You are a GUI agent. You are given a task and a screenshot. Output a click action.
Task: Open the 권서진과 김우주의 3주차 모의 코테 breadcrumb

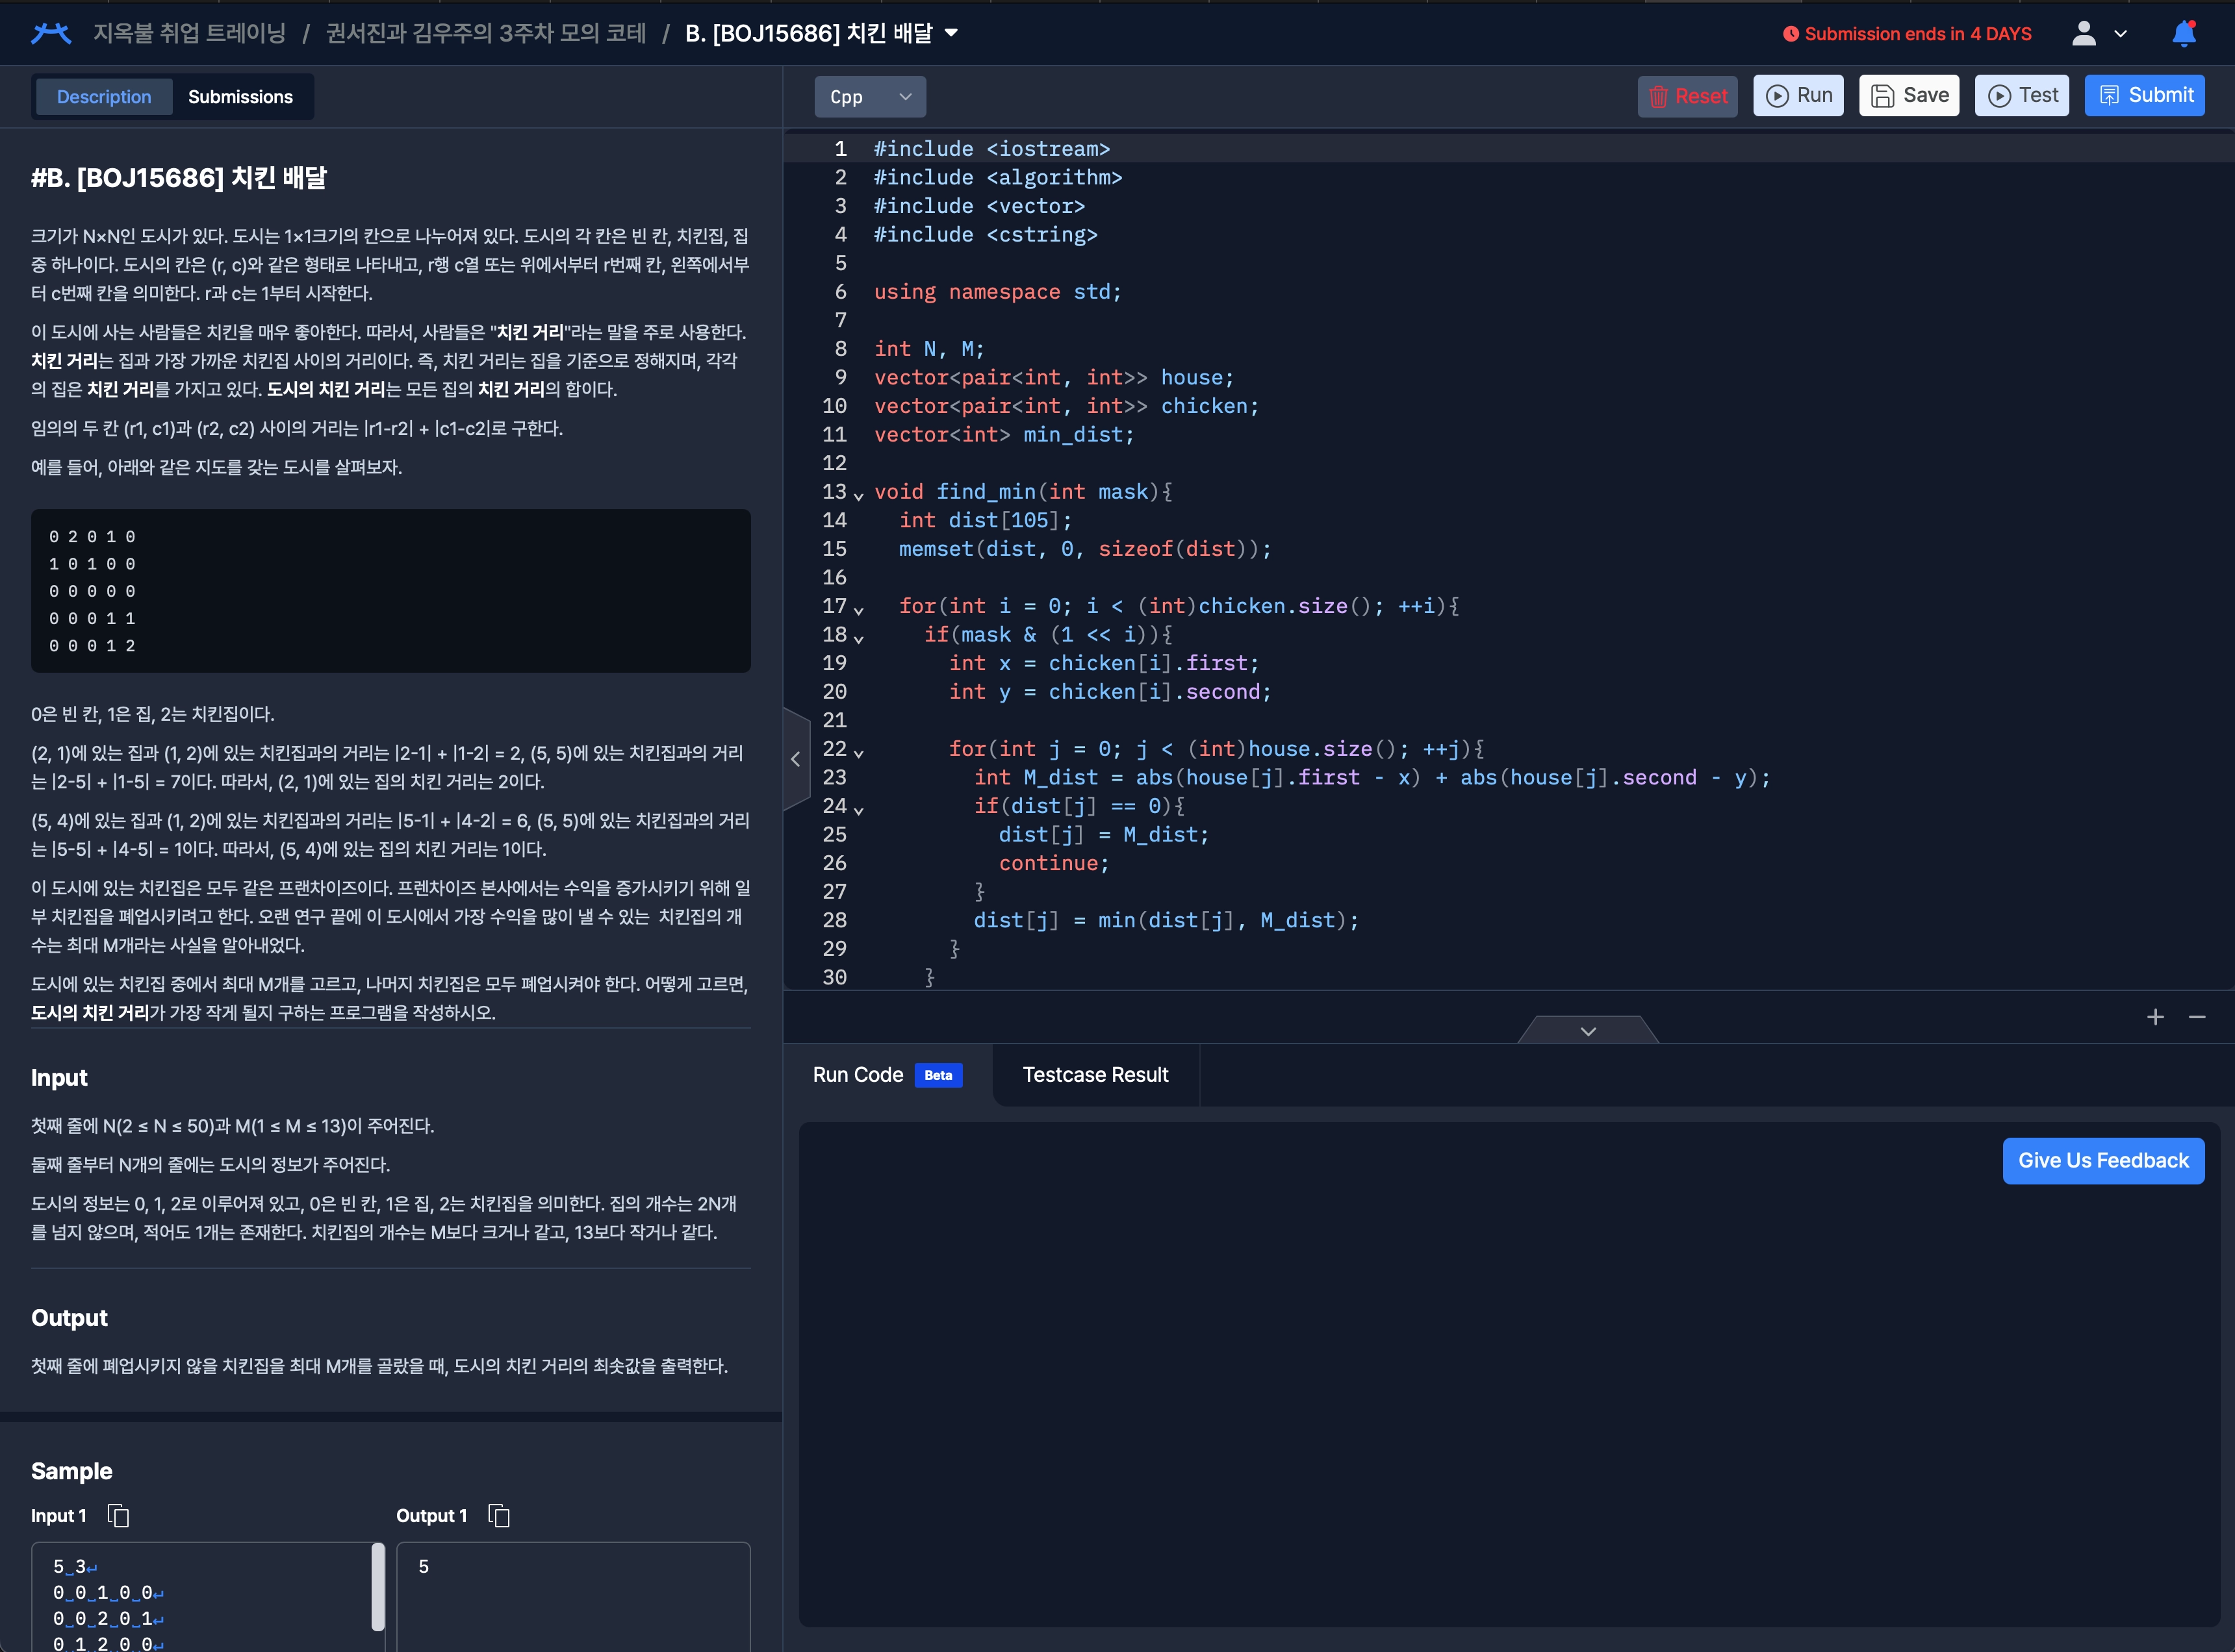[x=486, y=34]
